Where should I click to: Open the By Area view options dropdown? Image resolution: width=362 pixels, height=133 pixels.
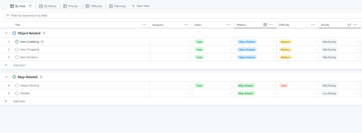click(x=30, y=6)
